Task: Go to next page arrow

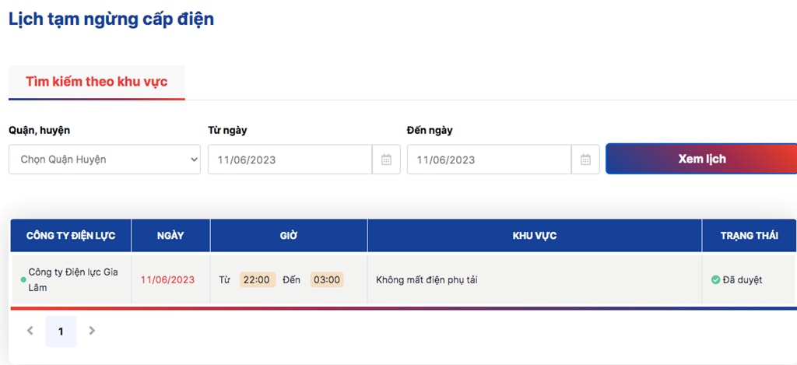Action: coord(92,331)
